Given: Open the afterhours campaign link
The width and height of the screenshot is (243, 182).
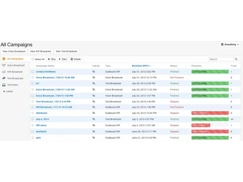Looking at the screenshot, I should point(41,113).
